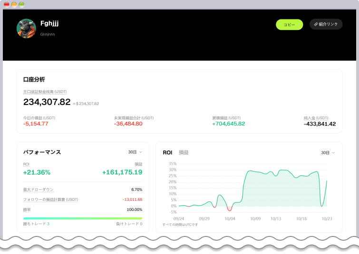Select the max drawdown value 6.70%
359x254 pixels.
pyautogui.click(x=136, y=189)
